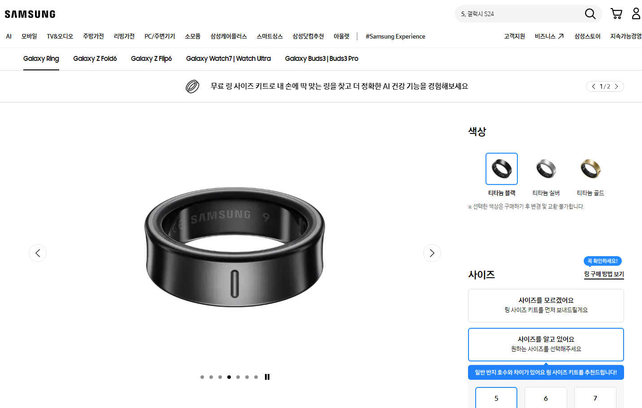Open 고객지원 link
The image size is (642, 408).
pos(514,36)
